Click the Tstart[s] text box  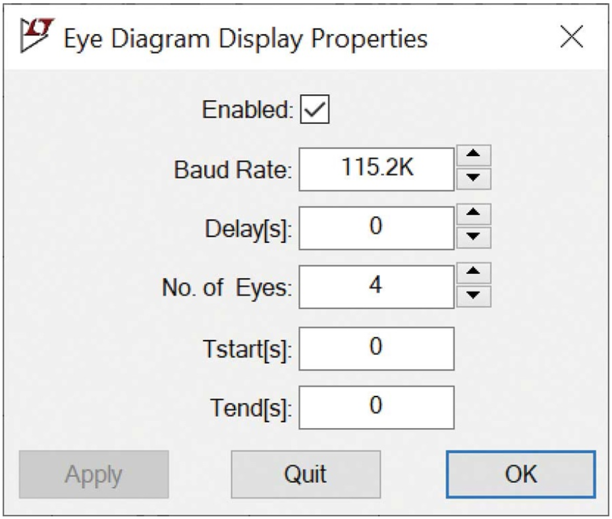(377, 348)
